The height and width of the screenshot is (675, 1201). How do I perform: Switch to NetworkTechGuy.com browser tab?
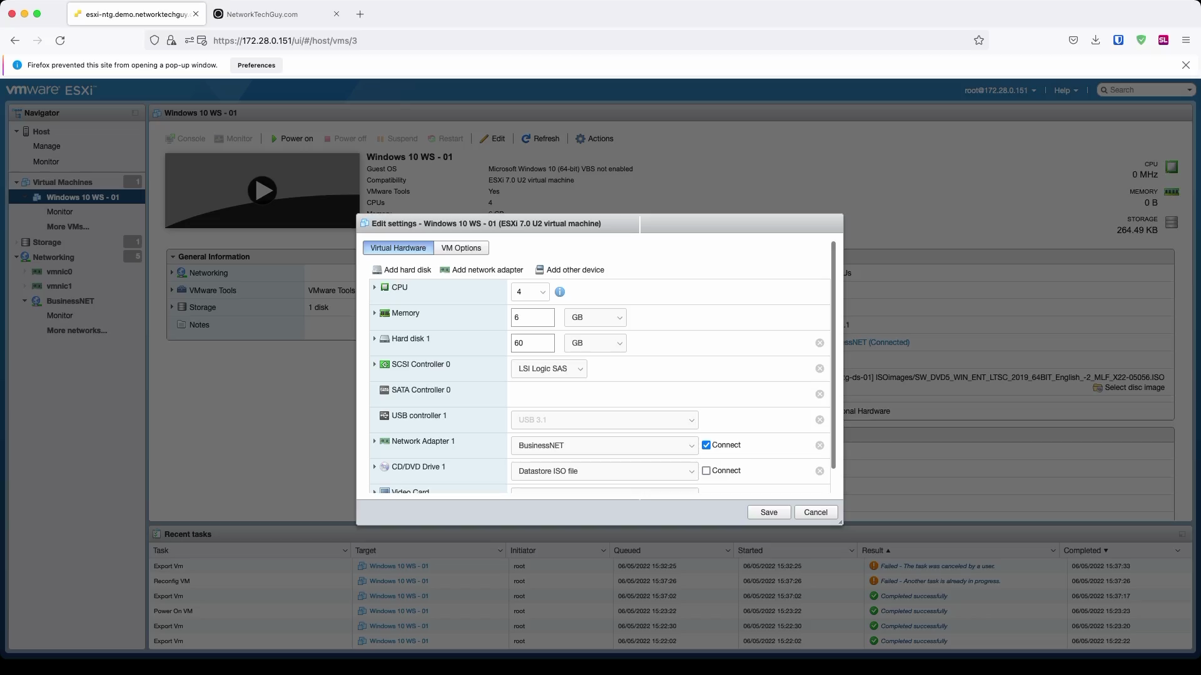[275, 14]
